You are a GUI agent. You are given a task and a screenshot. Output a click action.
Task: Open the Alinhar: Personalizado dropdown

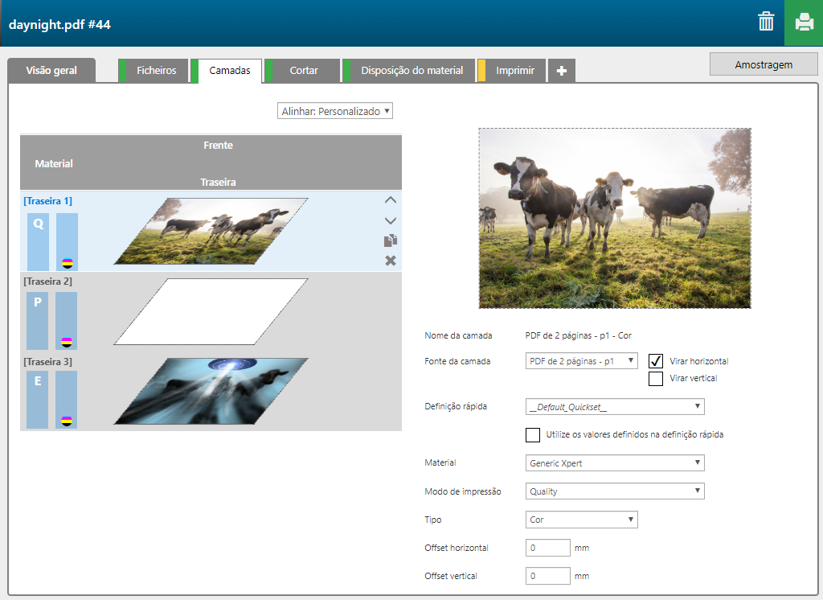coord(334,111)
